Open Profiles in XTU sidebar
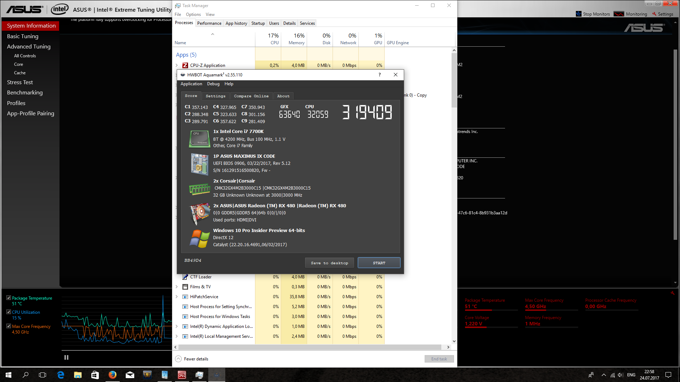 coord(16,103)
